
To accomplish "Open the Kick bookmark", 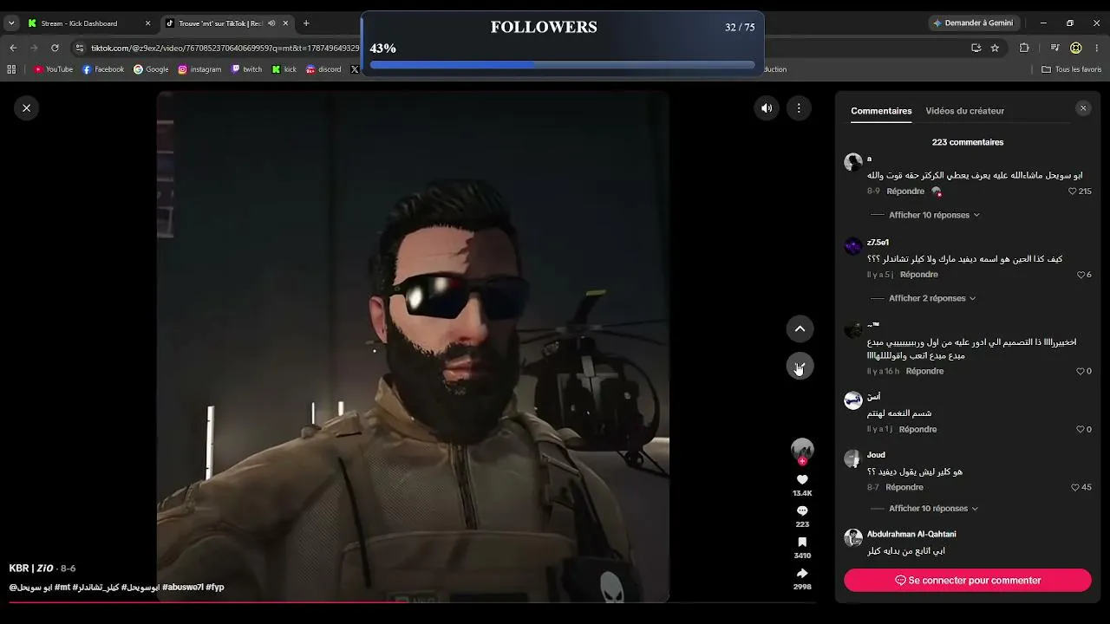I will [x=284, y=69].
